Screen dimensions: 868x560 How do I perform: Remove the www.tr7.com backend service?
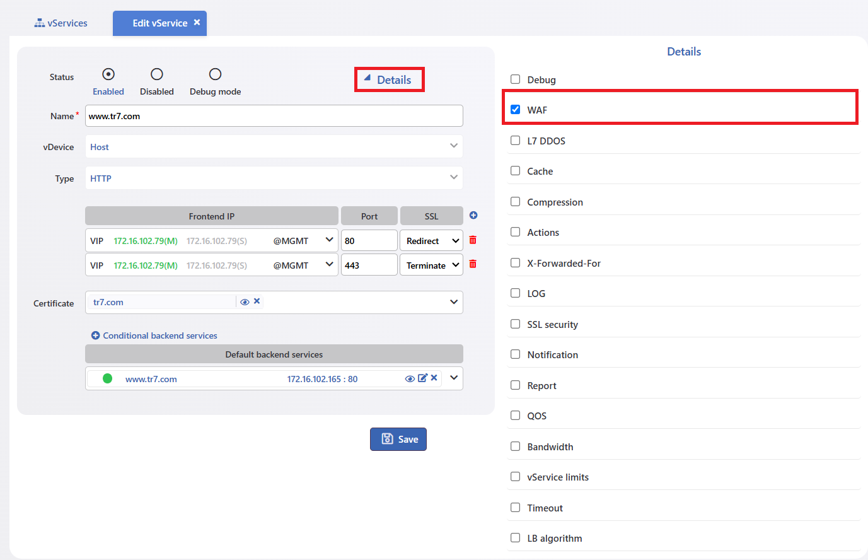click(x=434, y=378)
